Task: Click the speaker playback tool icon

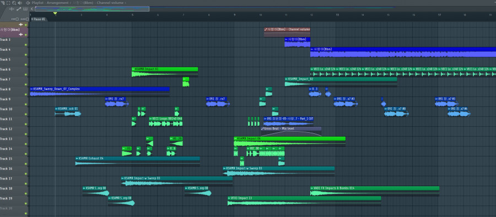Action: tap(20, 3)
